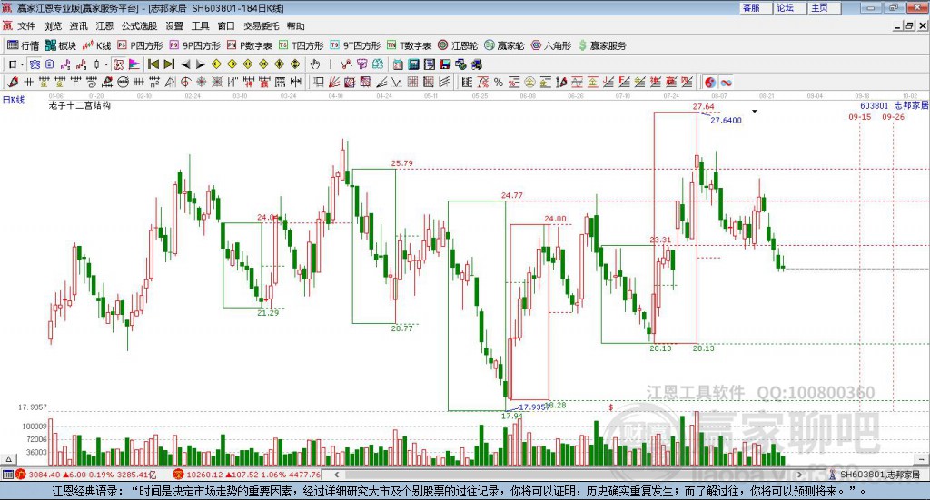Click the last yellow diamond vertical-arrows icon

[x=295, y=64]
